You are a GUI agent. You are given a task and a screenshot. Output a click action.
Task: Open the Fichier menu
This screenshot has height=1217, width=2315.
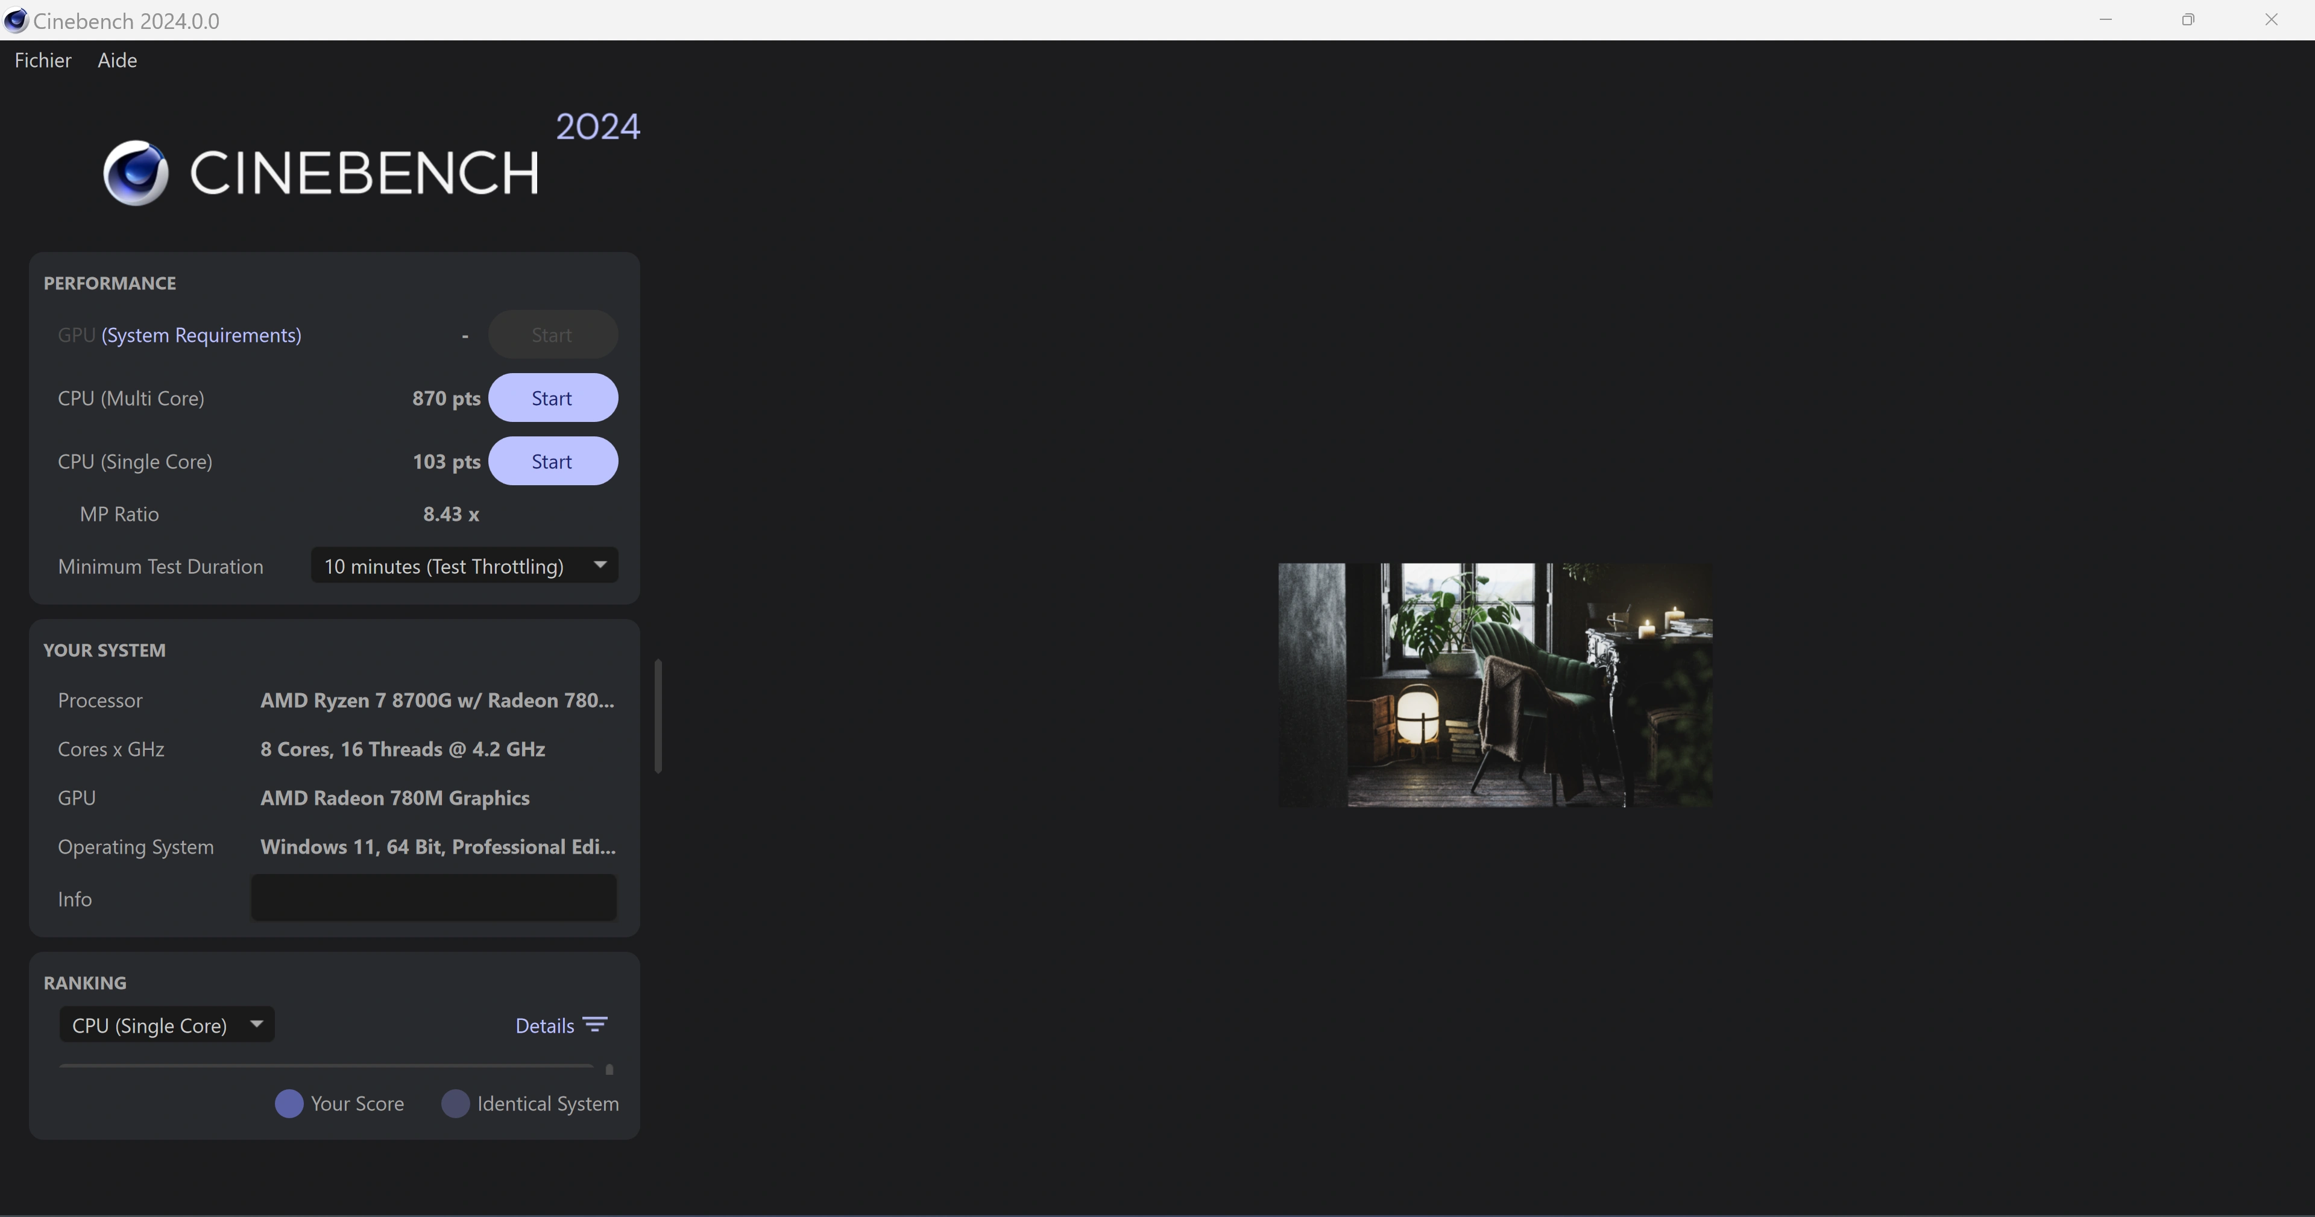point(43,58)
